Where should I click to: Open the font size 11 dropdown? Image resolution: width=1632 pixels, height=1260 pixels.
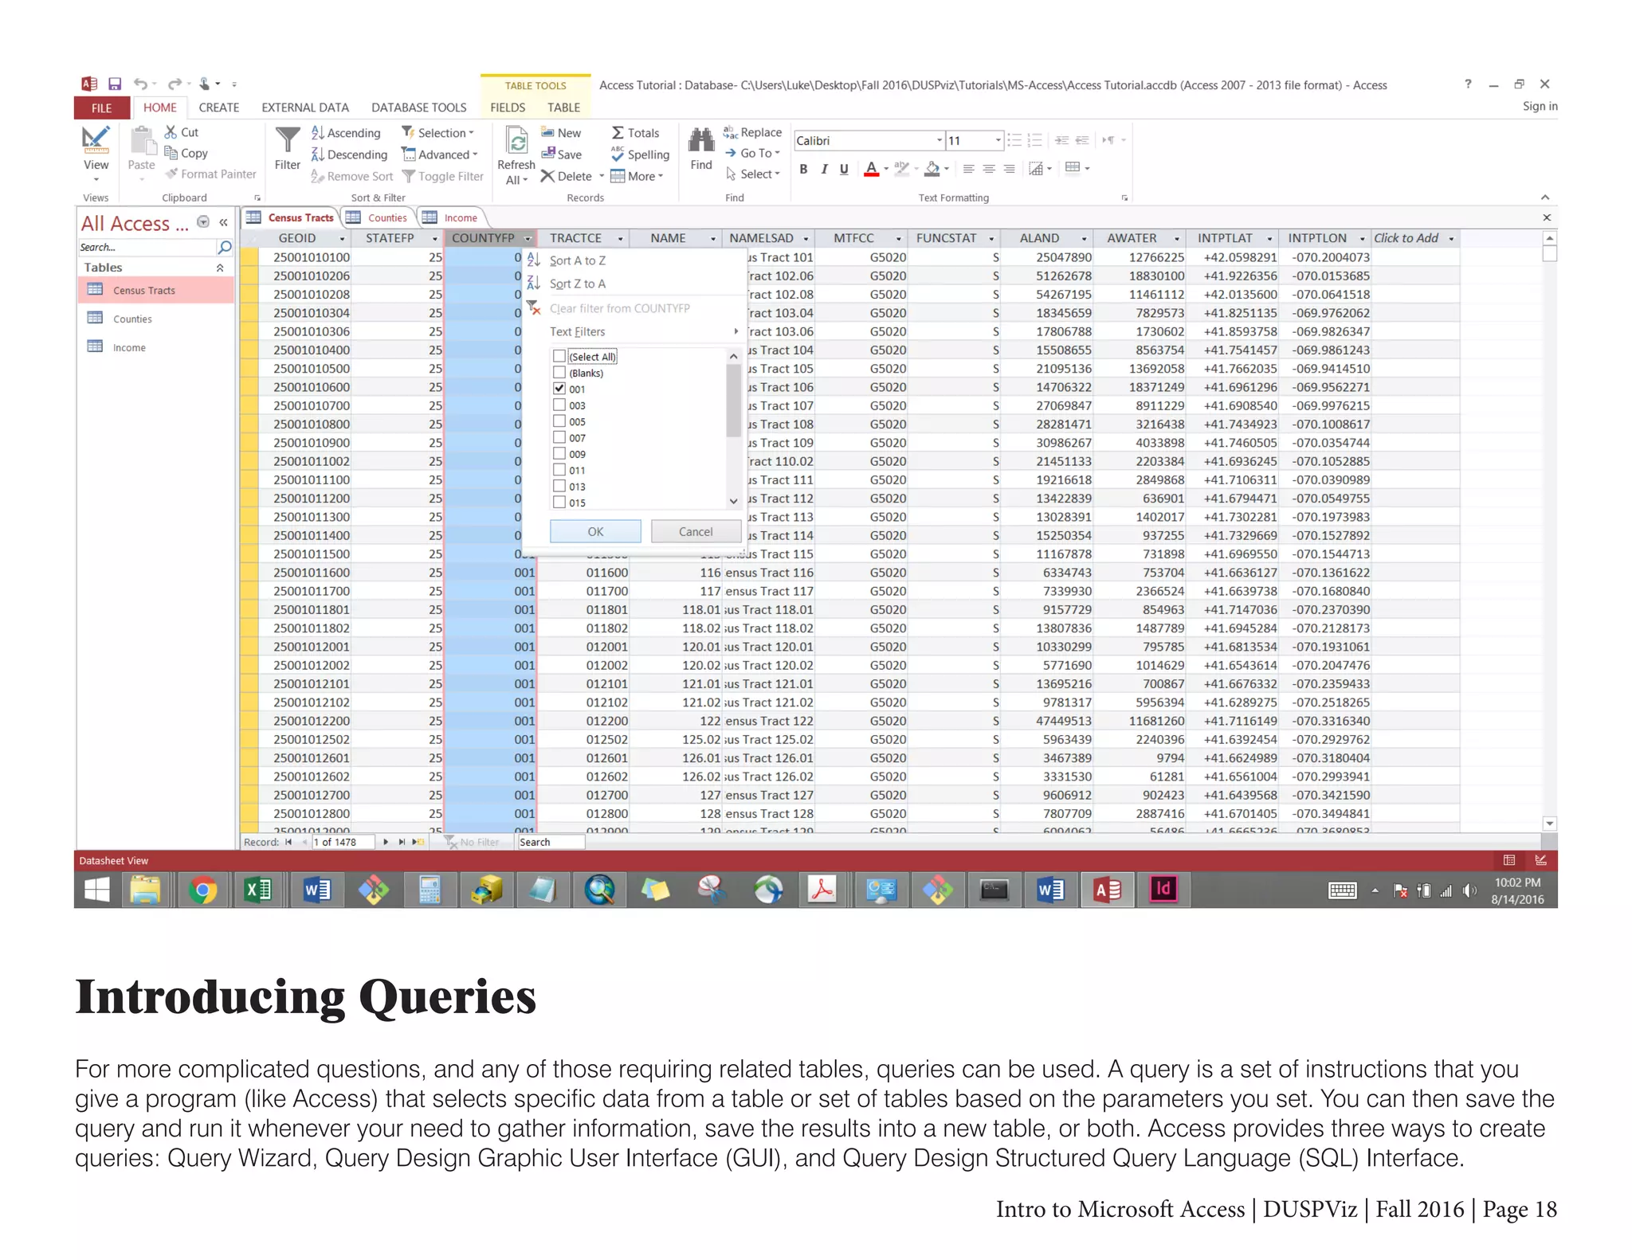pos(998,140)
